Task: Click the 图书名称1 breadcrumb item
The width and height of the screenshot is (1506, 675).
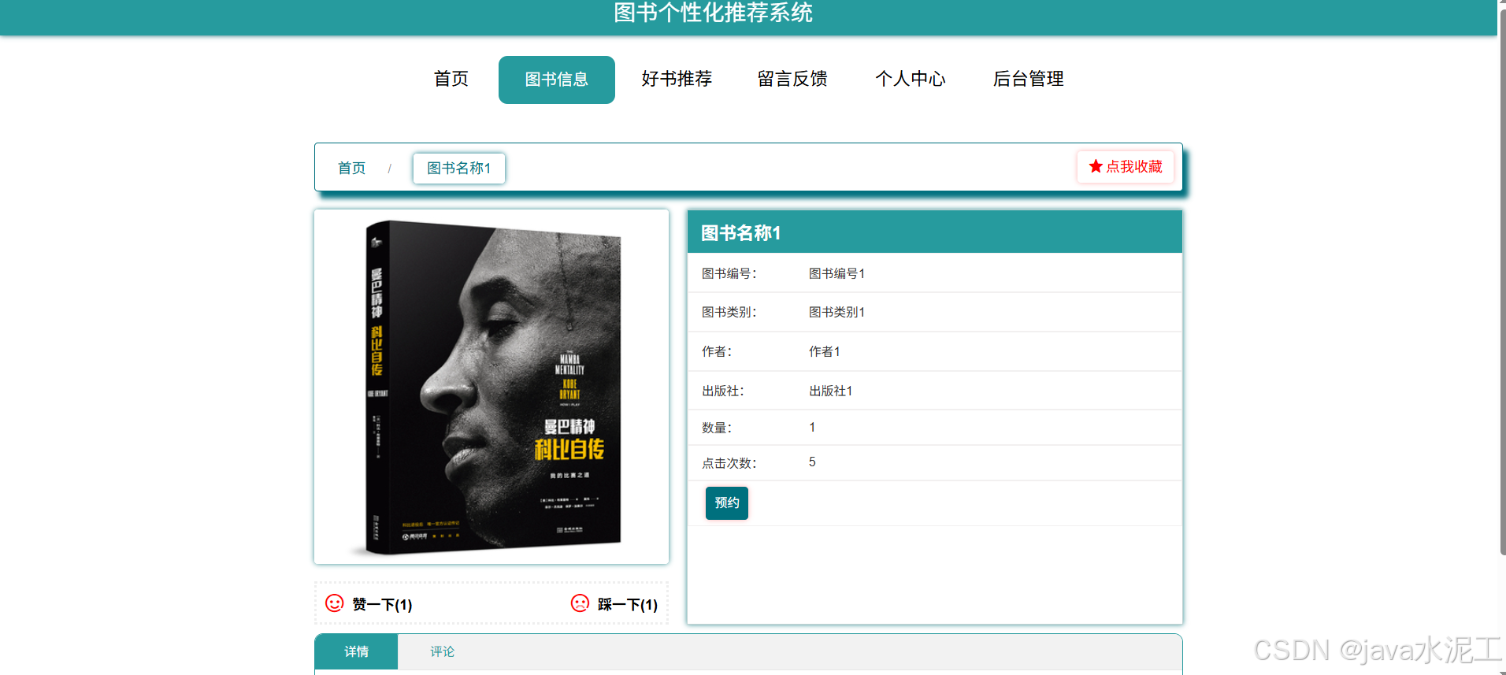Action: [x=459, y=169]
